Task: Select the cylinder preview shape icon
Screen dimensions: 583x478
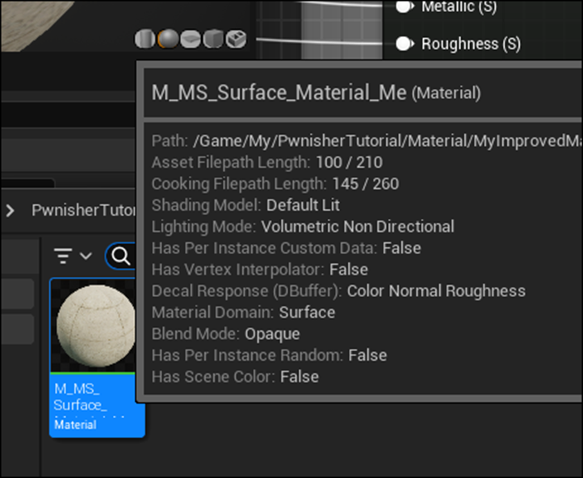Action: point(145,39)
